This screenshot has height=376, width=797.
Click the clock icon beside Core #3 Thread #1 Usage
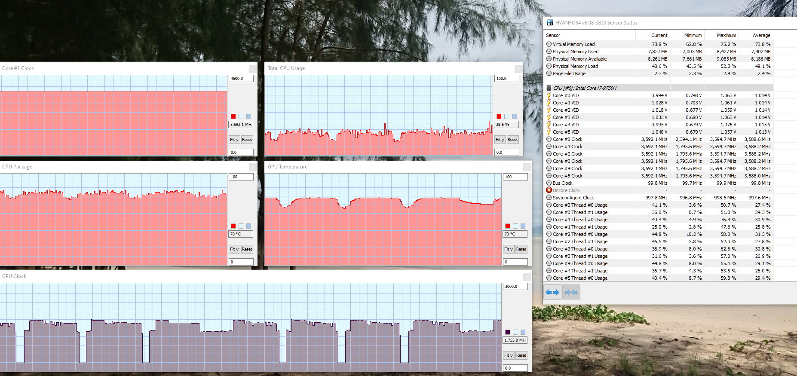(x=549, y=256)
